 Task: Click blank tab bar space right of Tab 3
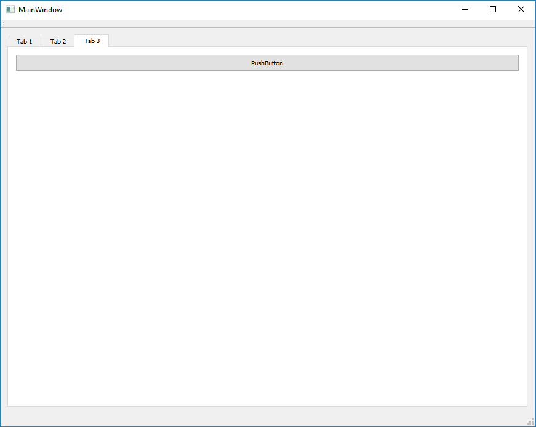coord(308,40)
